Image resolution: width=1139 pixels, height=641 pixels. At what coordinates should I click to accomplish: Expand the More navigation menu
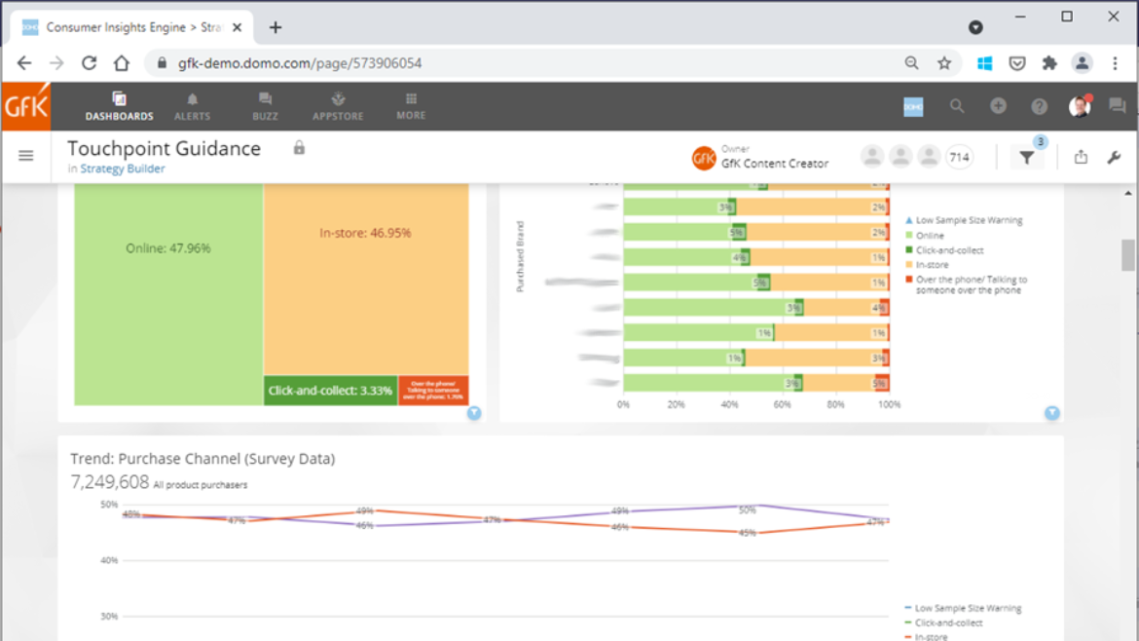click(x=410, y=105)
